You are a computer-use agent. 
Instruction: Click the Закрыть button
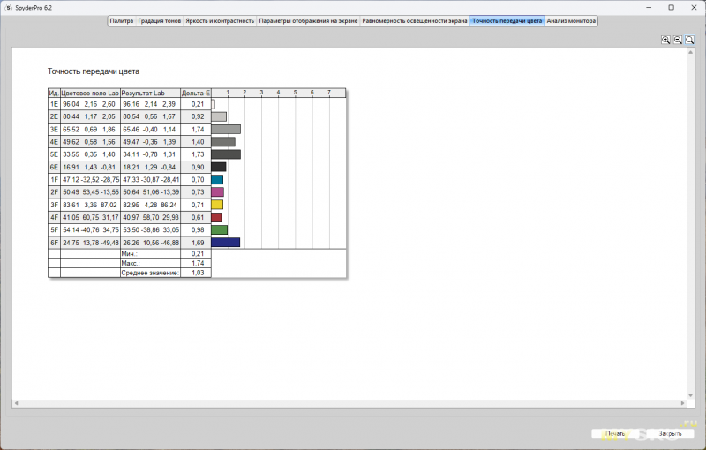click(670, 434)
